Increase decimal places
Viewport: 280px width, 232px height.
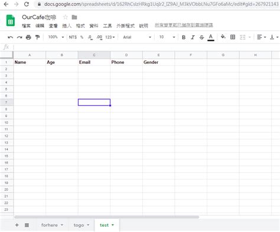click(99, 37)
